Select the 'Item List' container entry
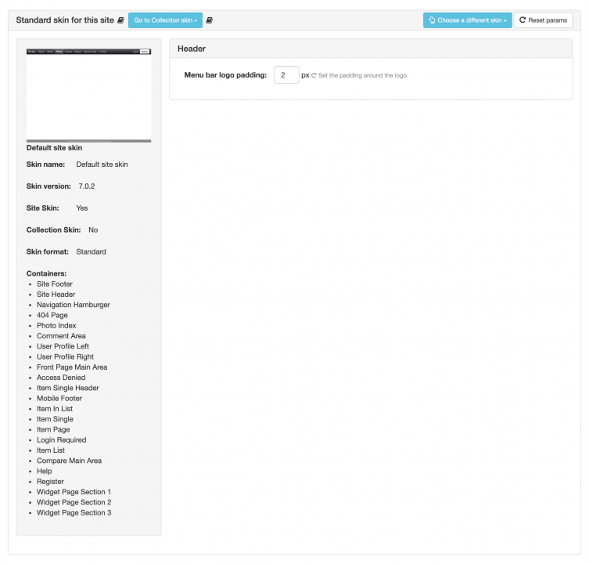This screenshot has height=564, width=589. [x=51, y=450]
